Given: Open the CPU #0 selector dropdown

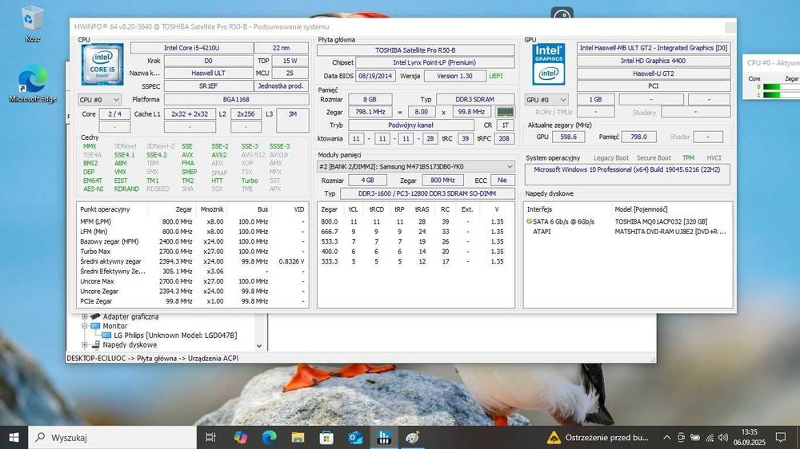Looking at the screenshot, I should [x=101, y=100].
